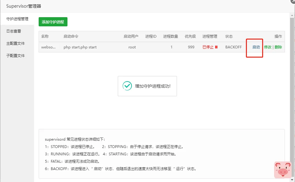Click the 进程ID column header
This screenshot has width=295, height=182.
151,36
